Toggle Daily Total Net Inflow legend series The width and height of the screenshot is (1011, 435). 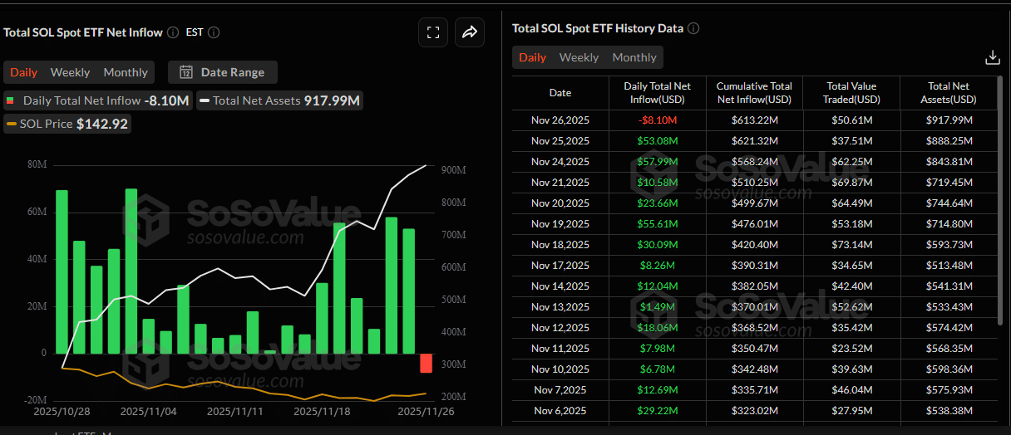[97, 100]
